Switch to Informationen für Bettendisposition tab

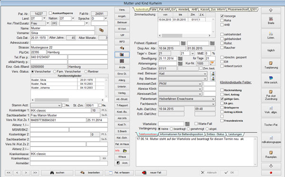coord(181,134)
